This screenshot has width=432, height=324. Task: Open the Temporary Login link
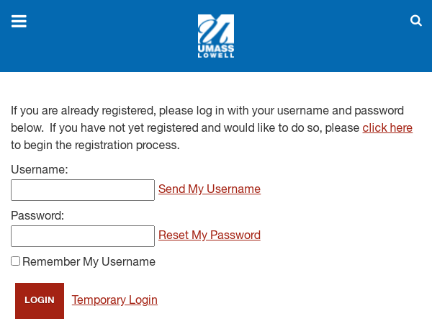tap(114, 300)
